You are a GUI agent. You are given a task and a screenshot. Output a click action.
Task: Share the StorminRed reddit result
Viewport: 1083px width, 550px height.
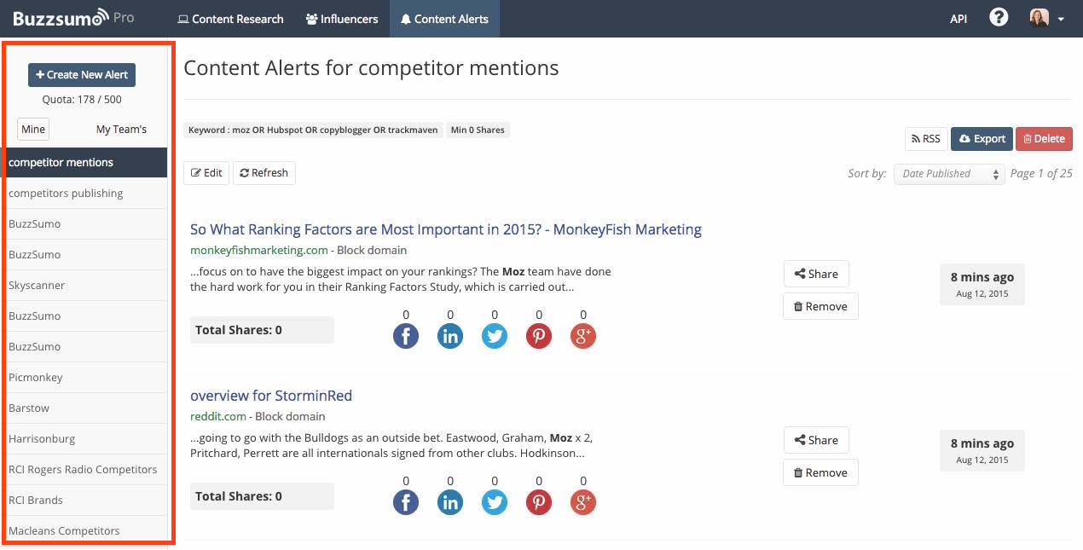click(816, 440)
